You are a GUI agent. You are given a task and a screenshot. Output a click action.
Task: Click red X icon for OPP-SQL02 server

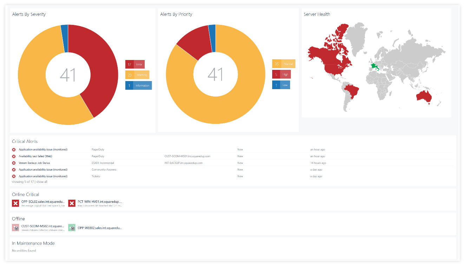pos(15,203)
